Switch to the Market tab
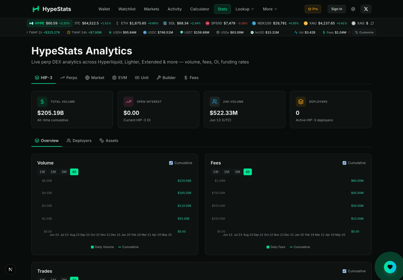 click(x=95, y=78)
